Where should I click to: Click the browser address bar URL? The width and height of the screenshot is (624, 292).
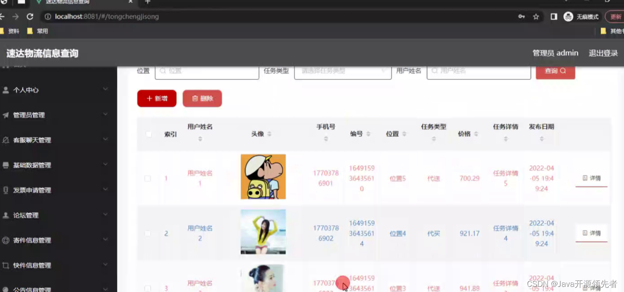pyautogui.click(x=107, y=17)
